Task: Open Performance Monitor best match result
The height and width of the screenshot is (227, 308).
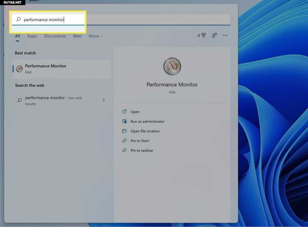Action: [x=62, y=69]
